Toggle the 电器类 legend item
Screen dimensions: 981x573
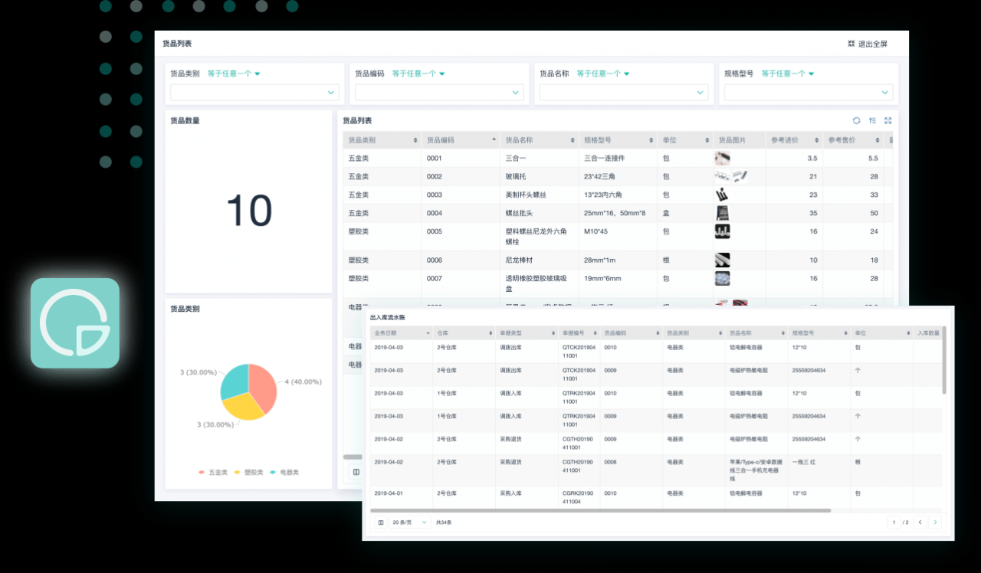284,472
